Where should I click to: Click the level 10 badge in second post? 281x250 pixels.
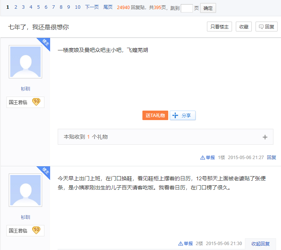pos(36,230)
